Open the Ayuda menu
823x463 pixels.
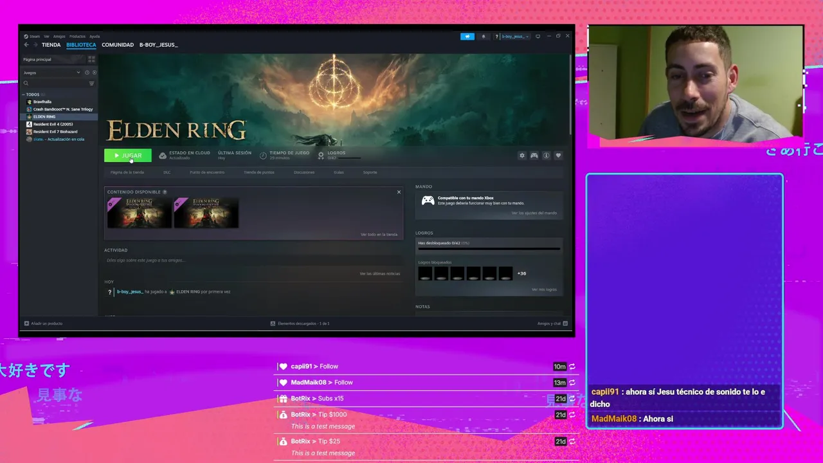point(95,36)
